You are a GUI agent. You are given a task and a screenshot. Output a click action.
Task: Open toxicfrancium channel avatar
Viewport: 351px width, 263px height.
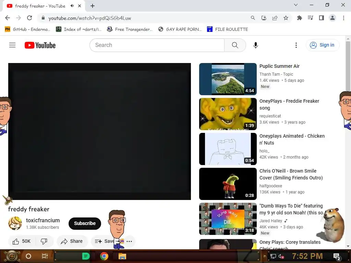tap(15, 223)
